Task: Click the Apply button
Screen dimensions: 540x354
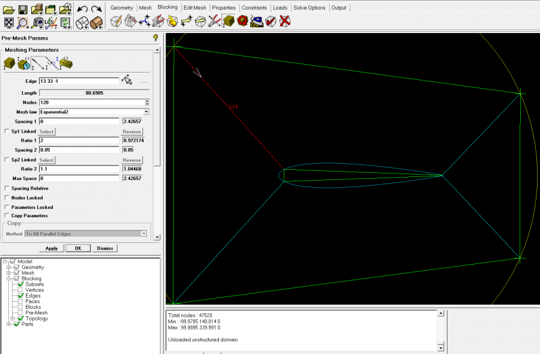Action: pos(52,248)
